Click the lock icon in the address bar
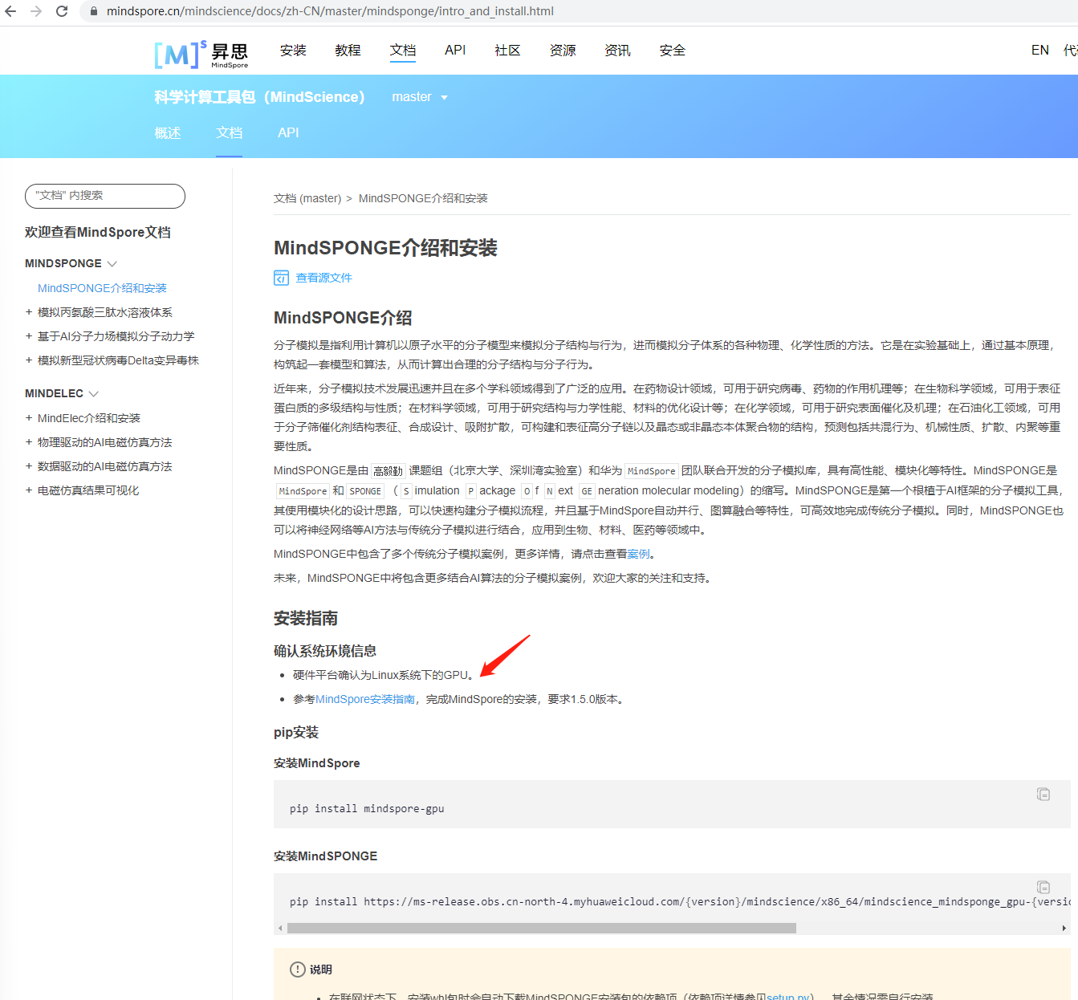 tap(94, 11)
